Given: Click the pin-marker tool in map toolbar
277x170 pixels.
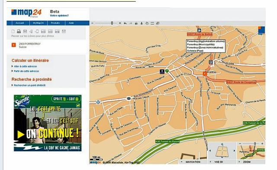Looking at the screenshot, I should tap(142, 23).
